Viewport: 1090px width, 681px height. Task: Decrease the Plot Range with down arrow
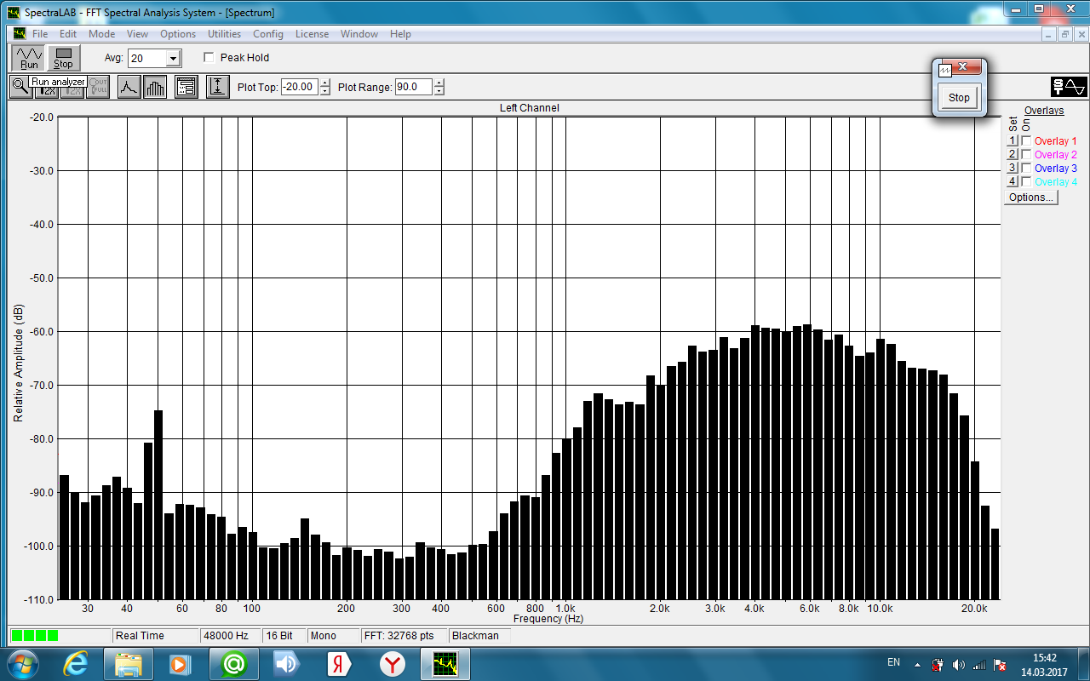(x=439, y=91)
